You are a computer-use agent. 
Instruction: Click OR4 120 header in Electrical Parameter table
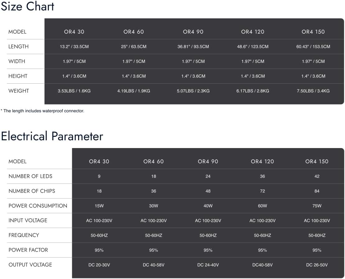coord(262,161)
